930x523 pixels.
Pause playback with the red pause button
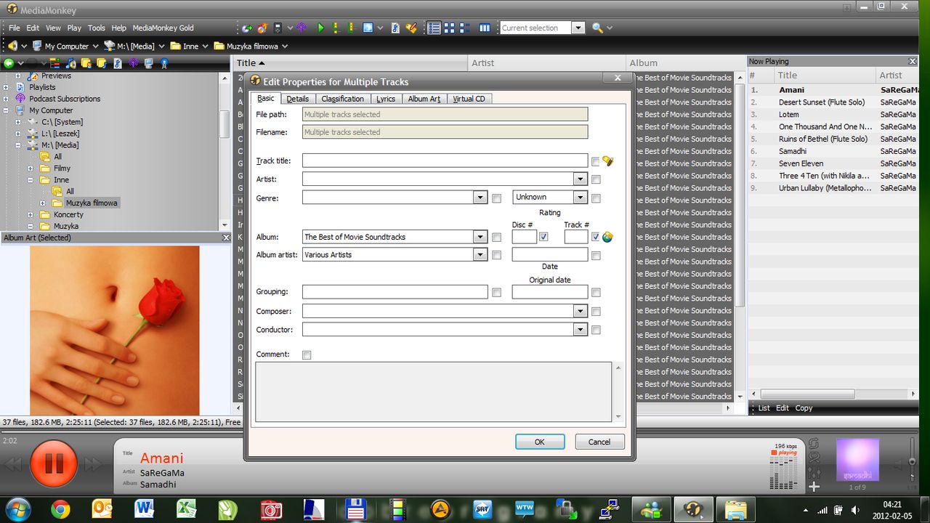pyautogui.click(x=54, y=463)
